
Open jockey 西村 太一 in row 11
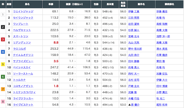pyautogui.click(x=134, y=74)
